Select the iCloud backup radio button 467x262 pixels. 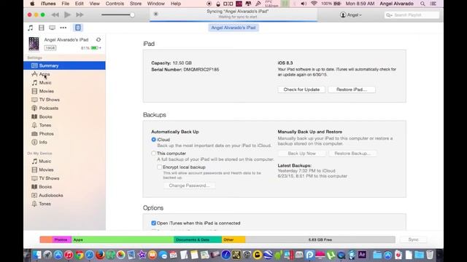(x=154, y=139)
